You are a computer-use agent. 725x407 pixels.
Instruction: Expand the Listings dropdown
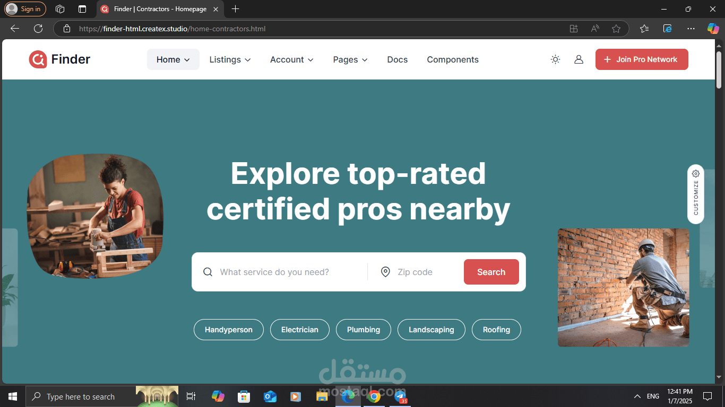tap(230, 59)
